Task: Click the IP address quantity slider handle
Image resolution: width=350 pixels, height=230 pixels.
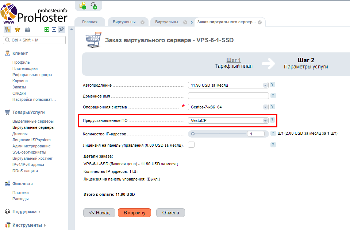Action: pyautogui.click(x=193, y=134)
